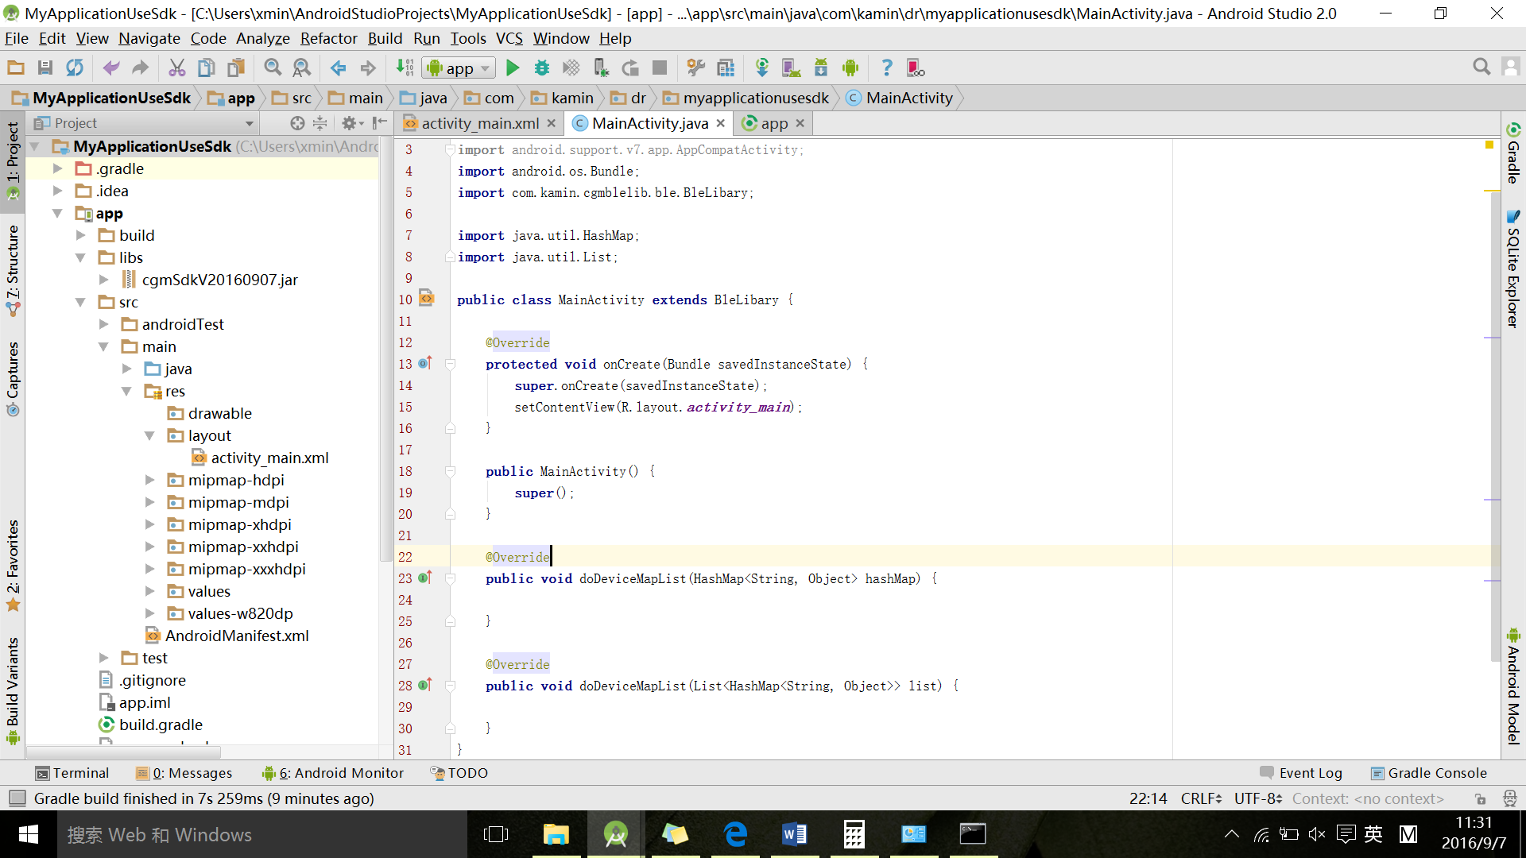Collapse the libs folder

80,257
